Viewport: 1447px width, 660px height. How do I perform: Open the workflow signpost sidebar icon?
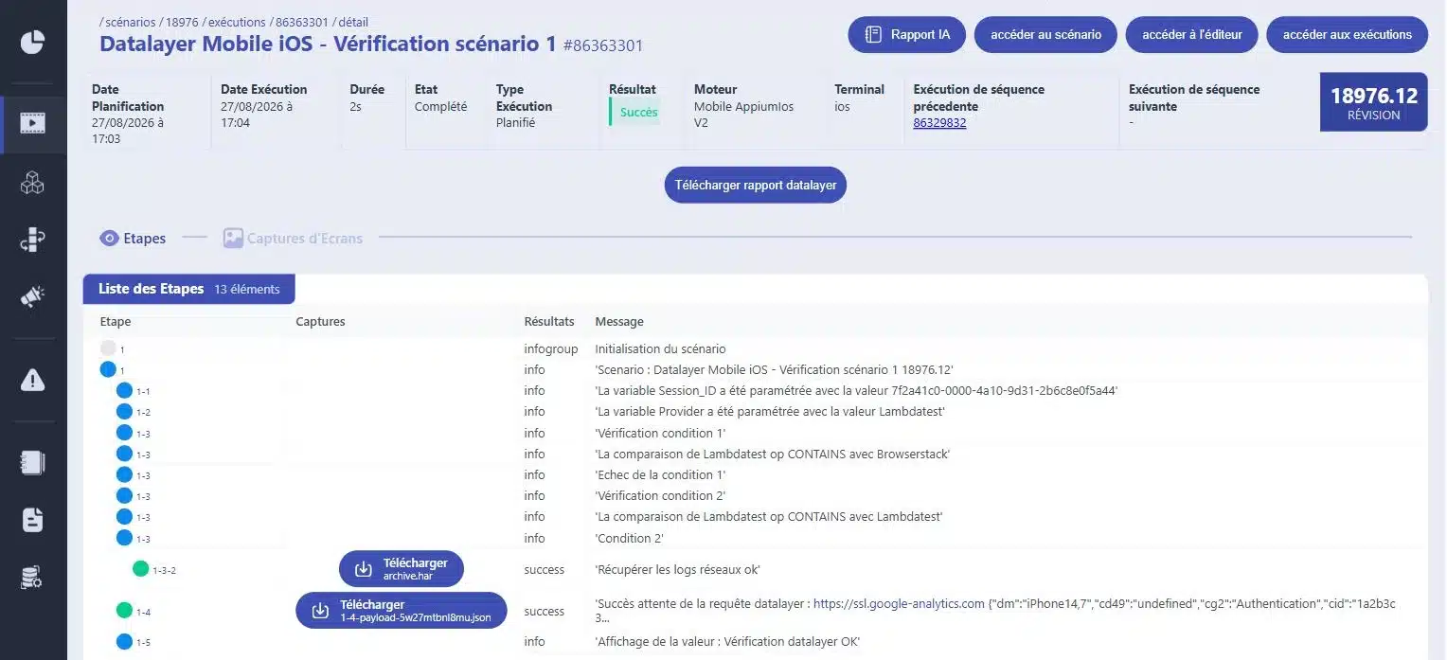(33, 241)
